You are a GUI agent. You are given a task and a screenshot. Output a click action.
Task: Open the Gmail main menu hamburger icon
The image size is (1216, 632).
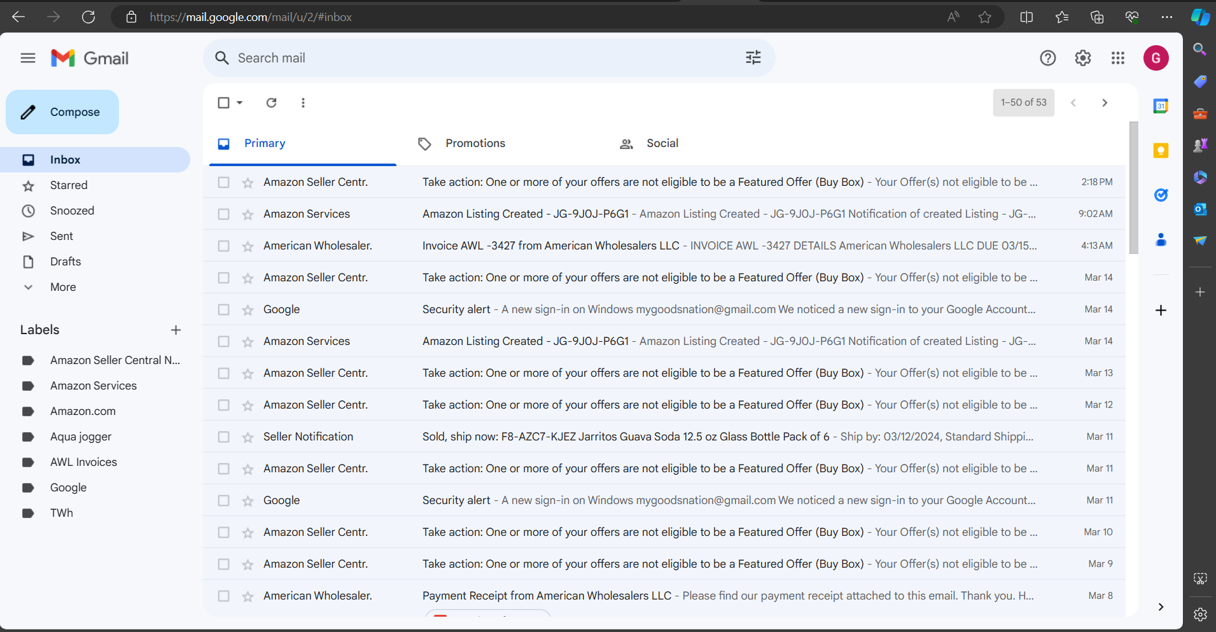coord(28,58)
